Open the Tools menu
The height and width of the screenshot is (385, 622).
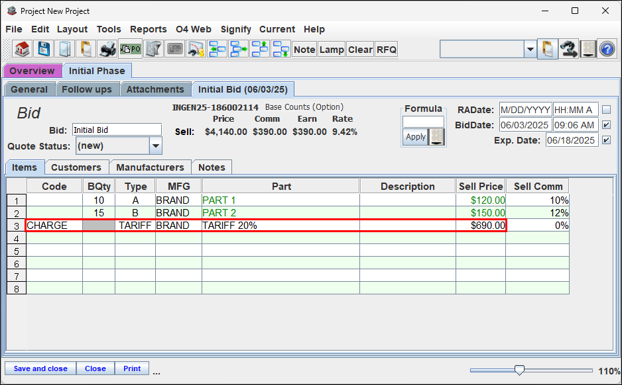[109, 29]
